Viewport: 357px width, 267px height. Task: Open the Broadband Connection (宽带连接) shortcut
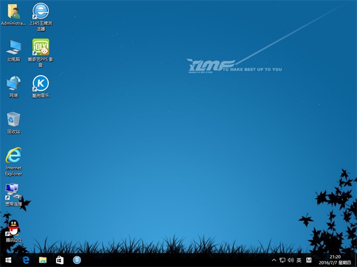point(13,191)
